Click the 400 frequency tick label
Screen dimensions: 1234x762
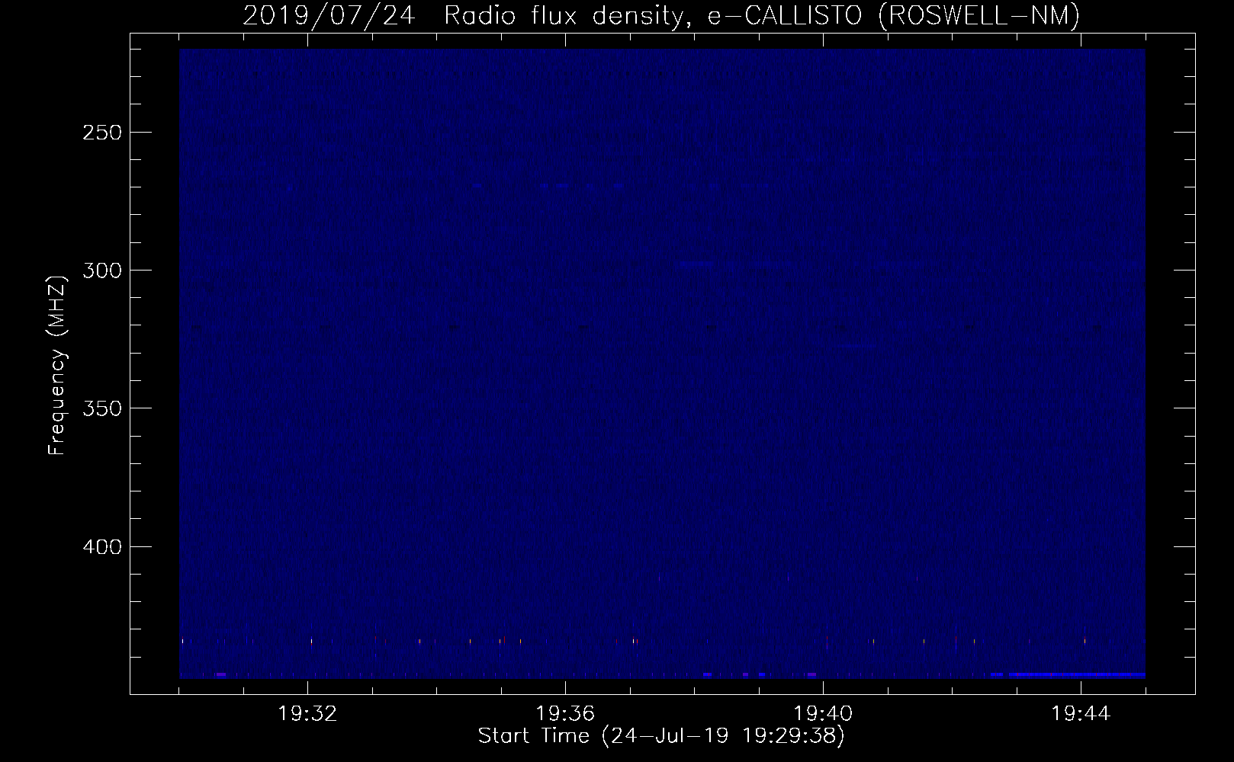click(x=101, y=547)
